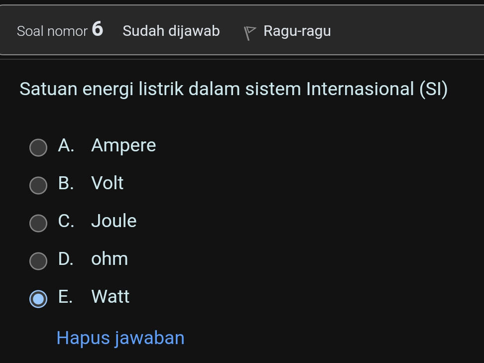484x363 pixels.
Task: Clear the chosen answer via Hapus jawaban
Action: (x=120, y=338)
